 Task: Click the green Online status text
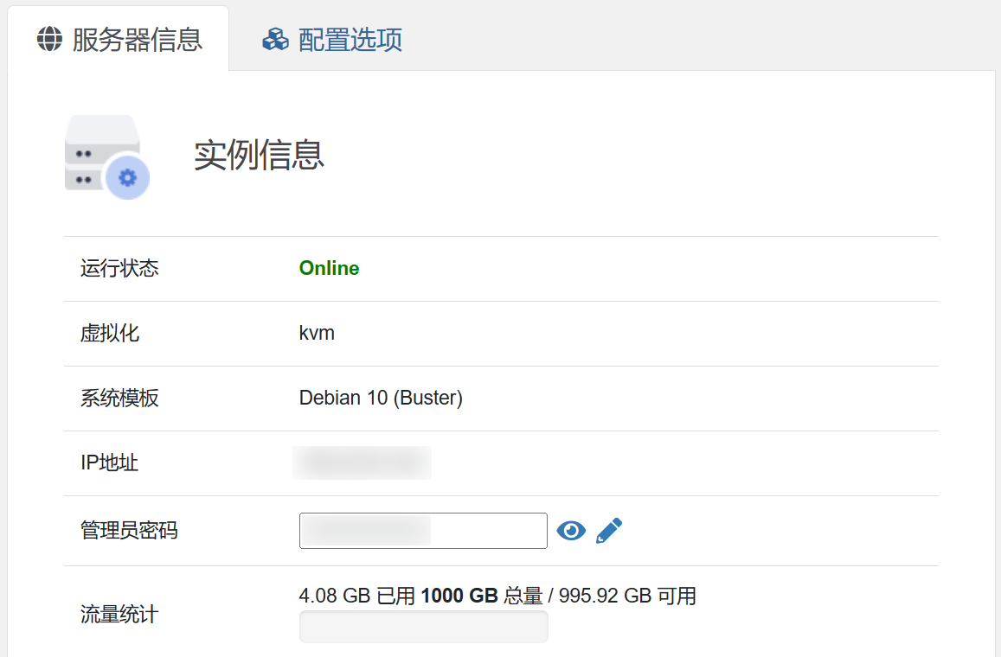pyautogui.click(x=329, y=268)
